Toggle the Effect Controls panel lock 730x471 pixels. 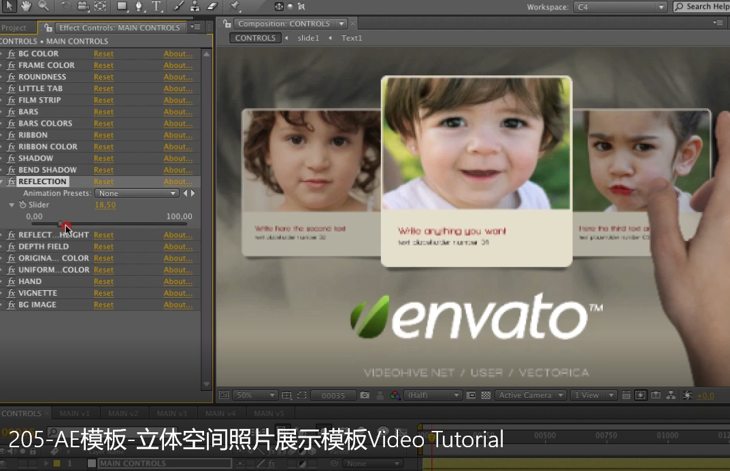coord(48,27)
